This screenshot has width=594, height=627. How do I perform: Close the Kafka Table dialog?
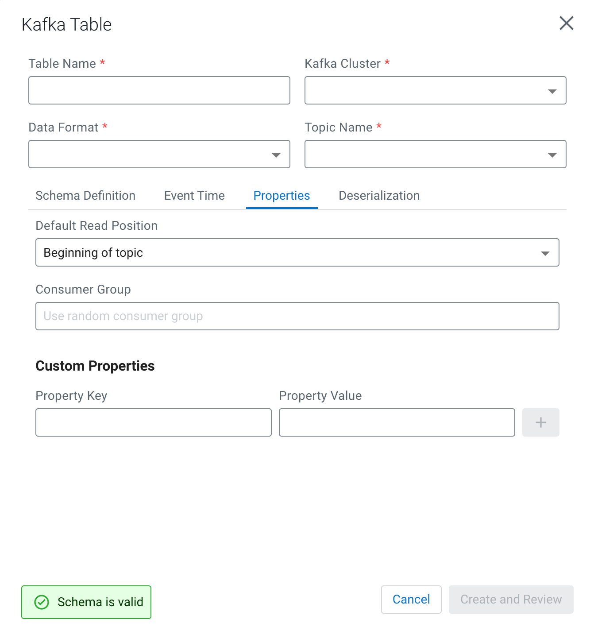click(x=566, y=23)
